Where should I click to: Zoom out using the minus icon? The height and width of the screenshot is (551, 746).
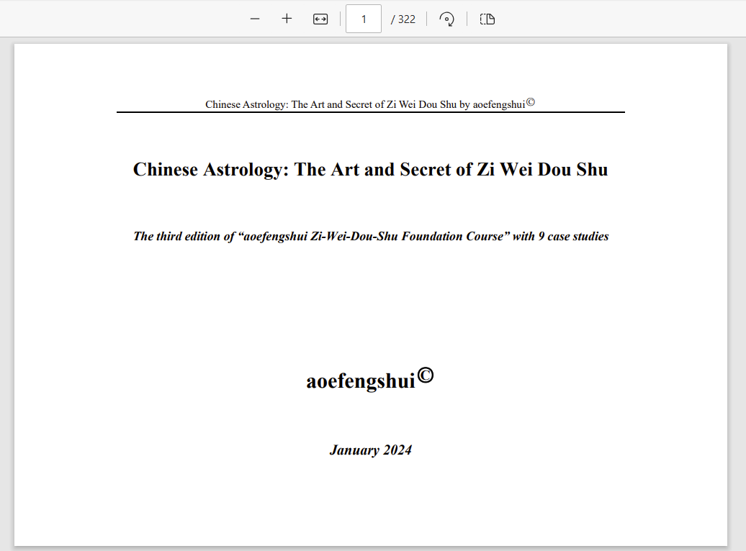pyautogui.click(x=255, y=19)
